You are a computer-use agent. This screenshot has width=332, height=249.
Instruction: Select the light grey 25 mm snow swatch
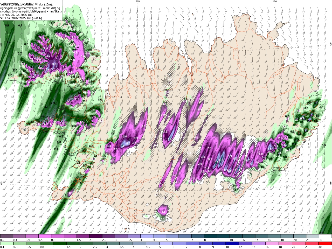click(x=313, y=236)
